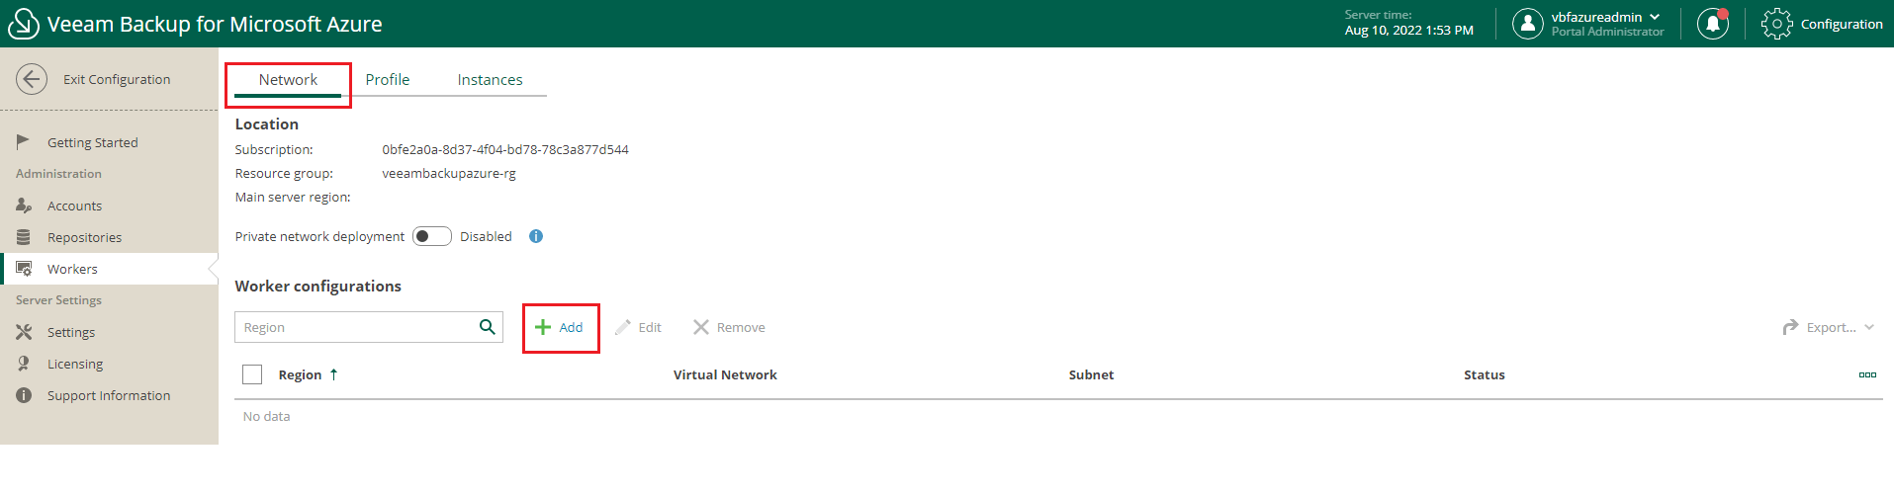Click the Remove button label
The image size is (1894, 495).
click(x=741, y=327)
